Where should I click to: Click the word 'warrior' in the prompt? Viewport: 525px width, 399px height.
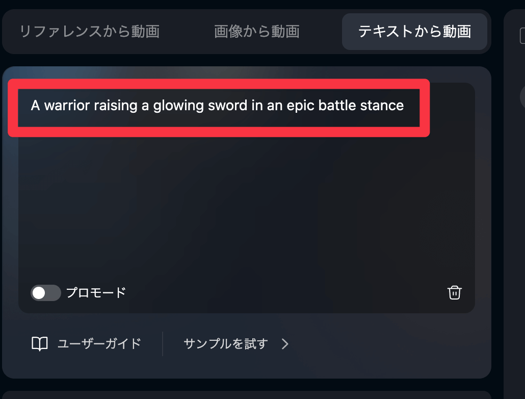[x=66, y=106]
